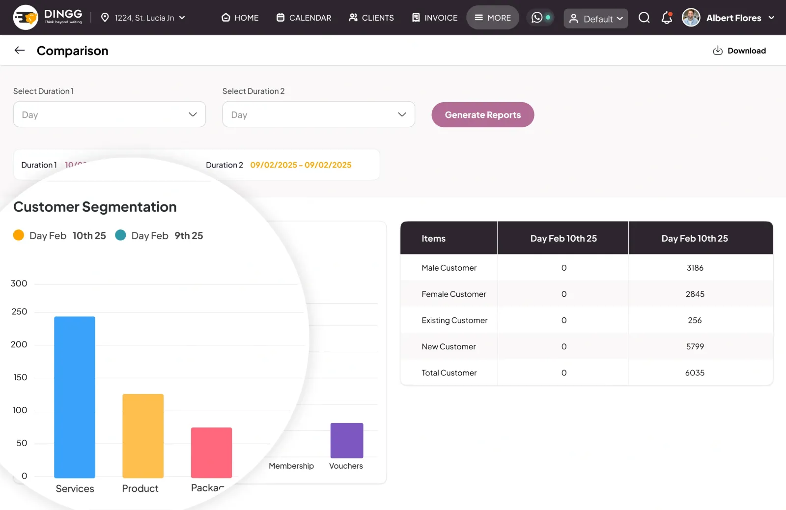Click the Duration 2 date range text
This screenshot has height=510, width=786.
tap(301, 165)
